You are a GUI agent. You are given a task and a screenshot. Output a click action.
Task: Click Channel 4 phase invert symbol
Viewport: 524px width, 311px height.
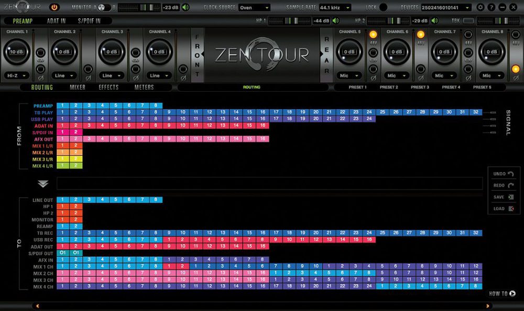point(183,78)
